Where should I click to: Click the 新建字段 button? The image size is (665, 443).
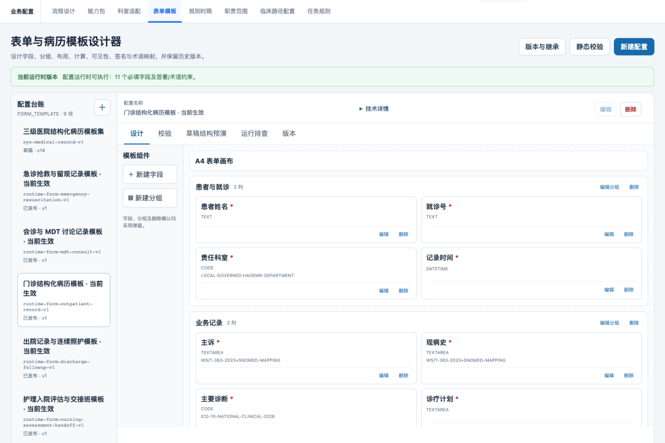pyautogui.click(x=150, y=174)
